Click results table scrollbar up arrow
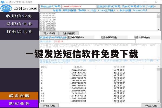The image size is (162, 108). 158,67
